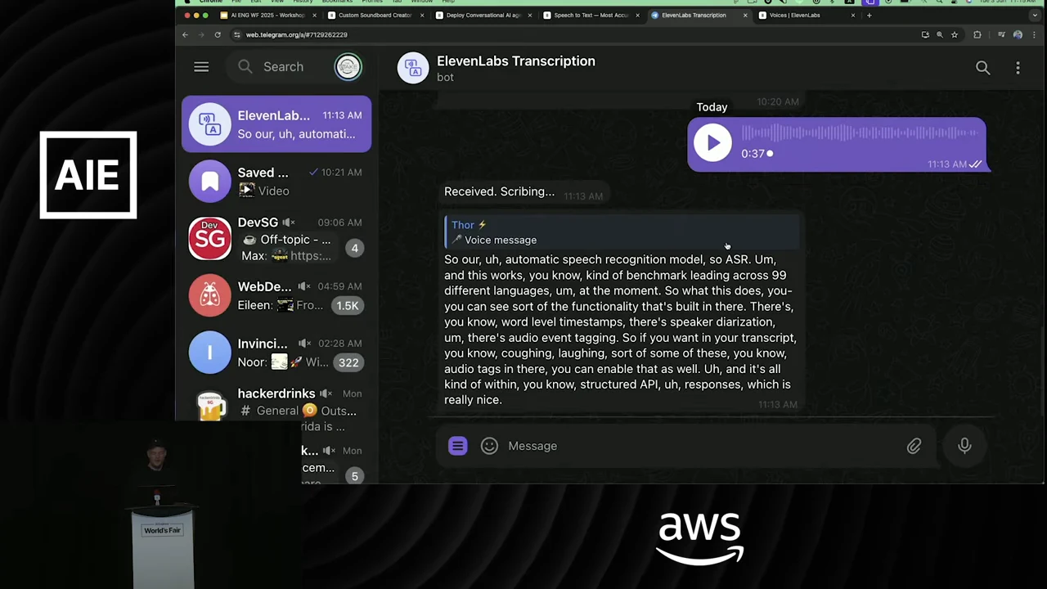Switch to AI ENG WF 2025 - Workshop tab

(267, 15)
